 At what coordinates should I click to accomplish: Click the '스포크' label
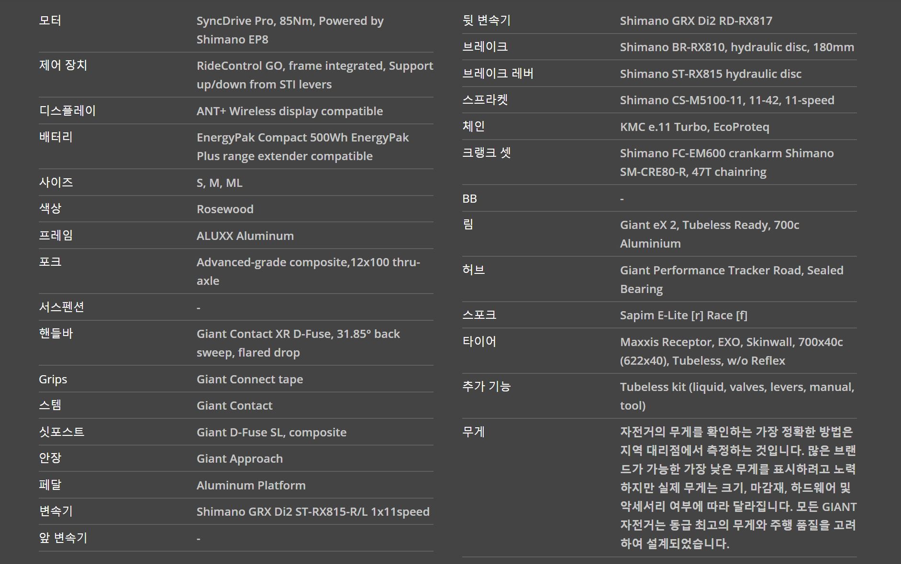click(x=479, y=315)
